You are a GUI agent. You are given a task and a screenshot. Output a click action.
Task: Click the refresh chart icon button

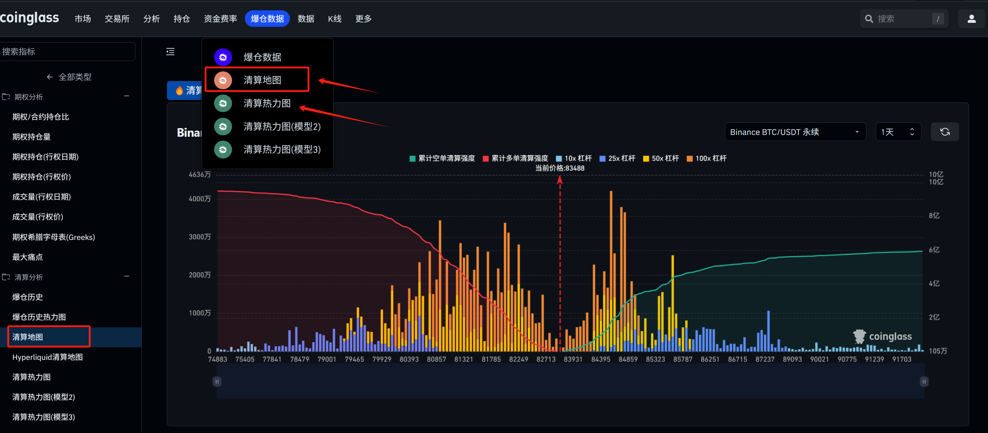(944, 132)
